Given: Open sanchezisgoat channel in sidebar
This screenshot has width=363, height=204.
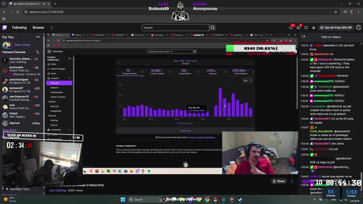Looking at the screenshot, I should coord(21,81).
